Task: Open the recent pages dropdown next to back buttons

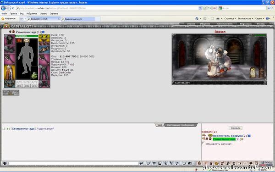Action: (x=13, y=8)
